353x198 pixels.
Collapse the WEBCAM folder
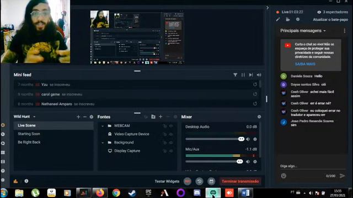tap(103, 126)
